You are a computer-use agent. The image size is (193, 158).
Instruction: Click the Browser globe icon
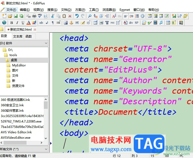[x=4, y=23]
